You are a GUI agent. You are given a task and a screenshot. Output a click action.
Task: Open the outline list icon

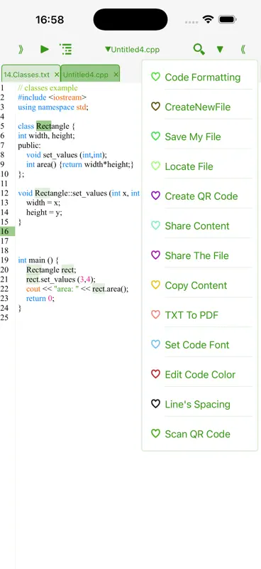65,49
